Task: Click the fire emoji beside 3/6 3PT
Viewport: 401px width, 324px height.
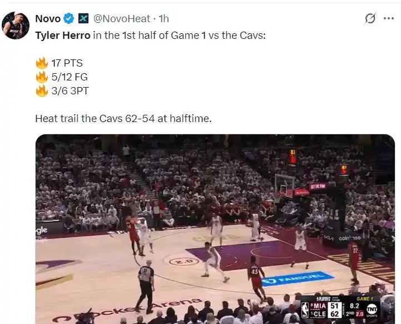Action: tap(42, 91)
